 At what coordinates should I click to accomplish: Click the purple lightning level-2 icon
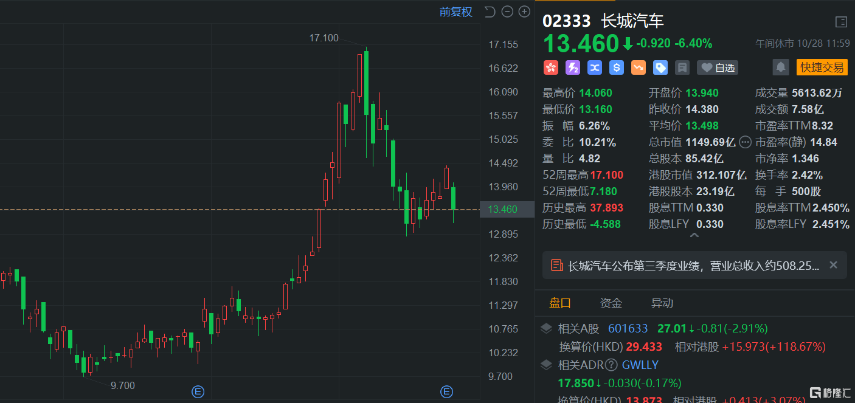[x=573, y=67]
